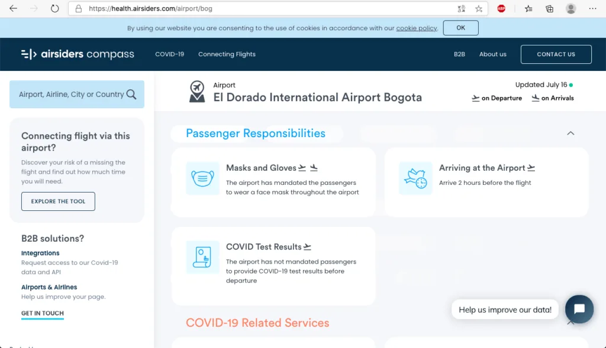Click the airsiders compass logo
Screen dimensions: 606x348
click(x=78, y=54)
